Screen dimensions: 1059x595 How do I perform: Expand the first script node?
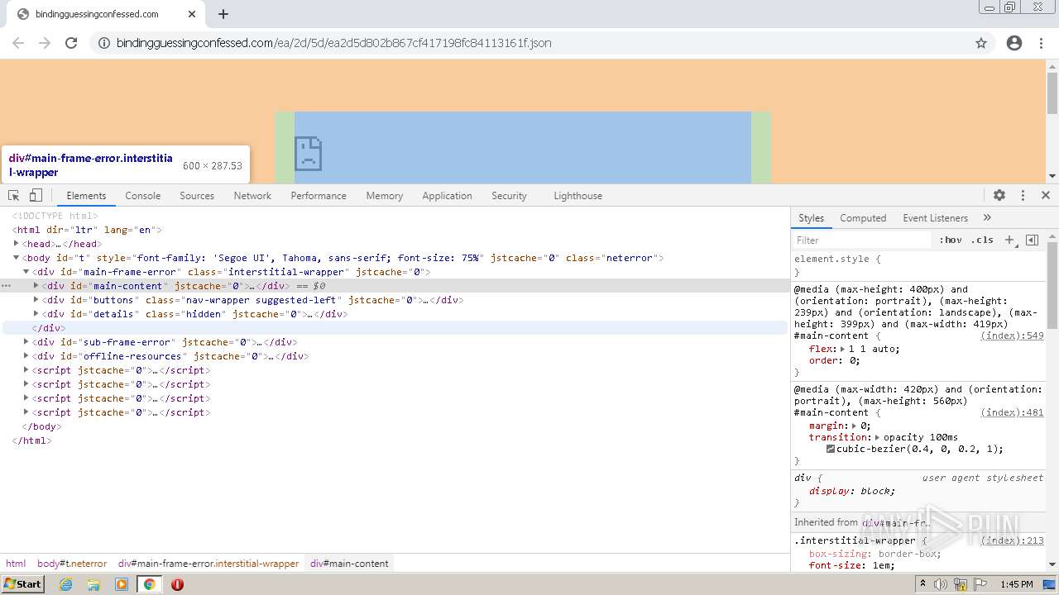pyautogui.click(x=26, y=370)
